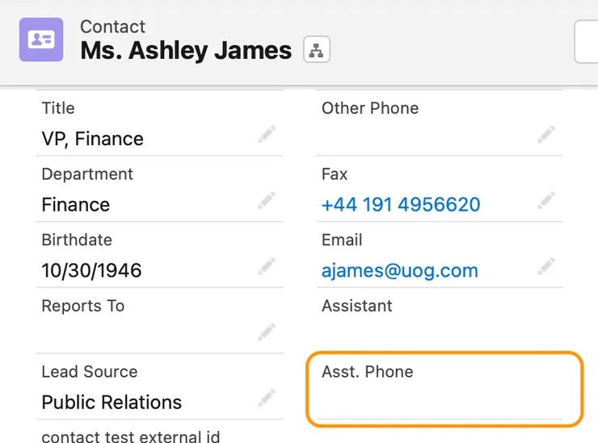Click the contact test external id label
The height and width of the screenshot is (443, 598).
click(131, 437)
